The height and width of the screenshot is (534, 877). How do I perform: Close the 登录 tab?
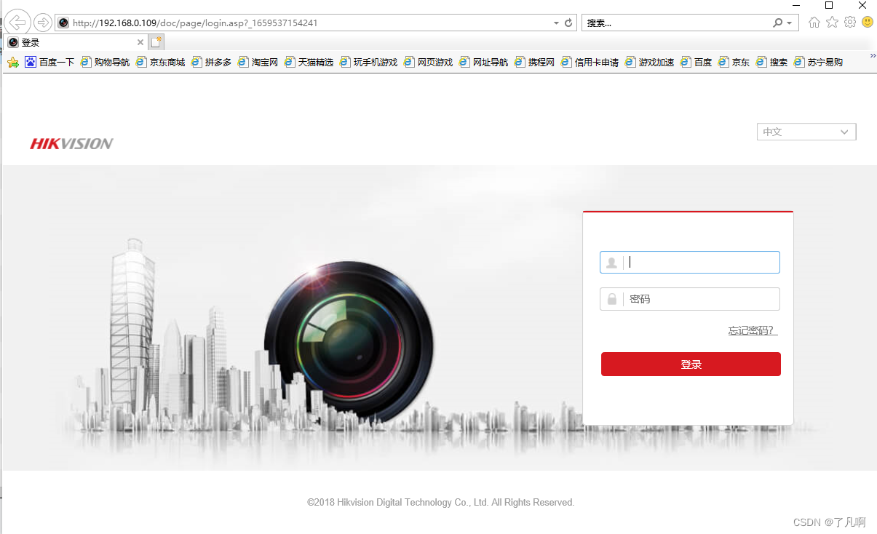[x=140, y=43]
